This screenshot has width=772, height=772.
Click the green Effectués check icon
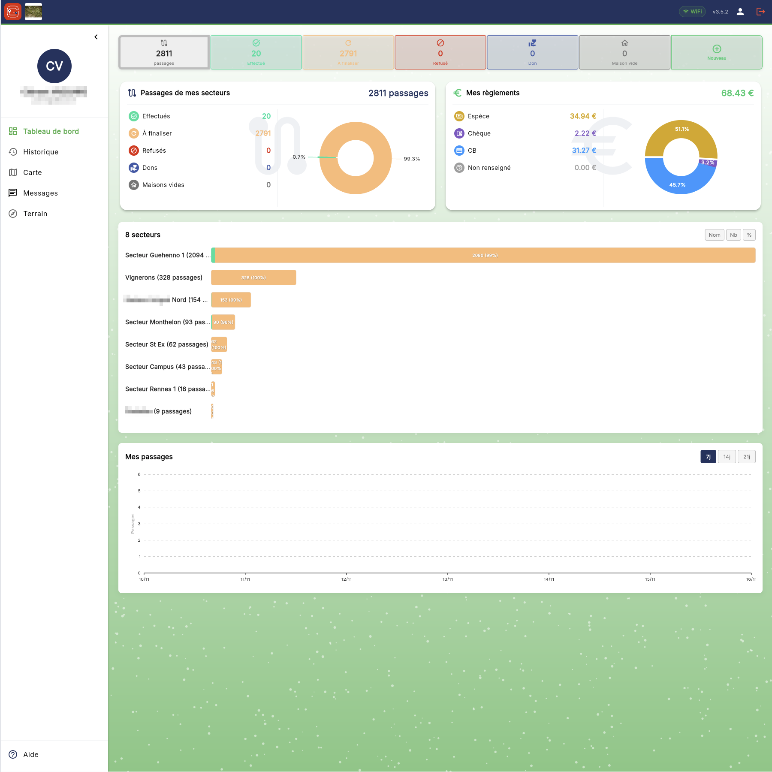coord(134,116)
